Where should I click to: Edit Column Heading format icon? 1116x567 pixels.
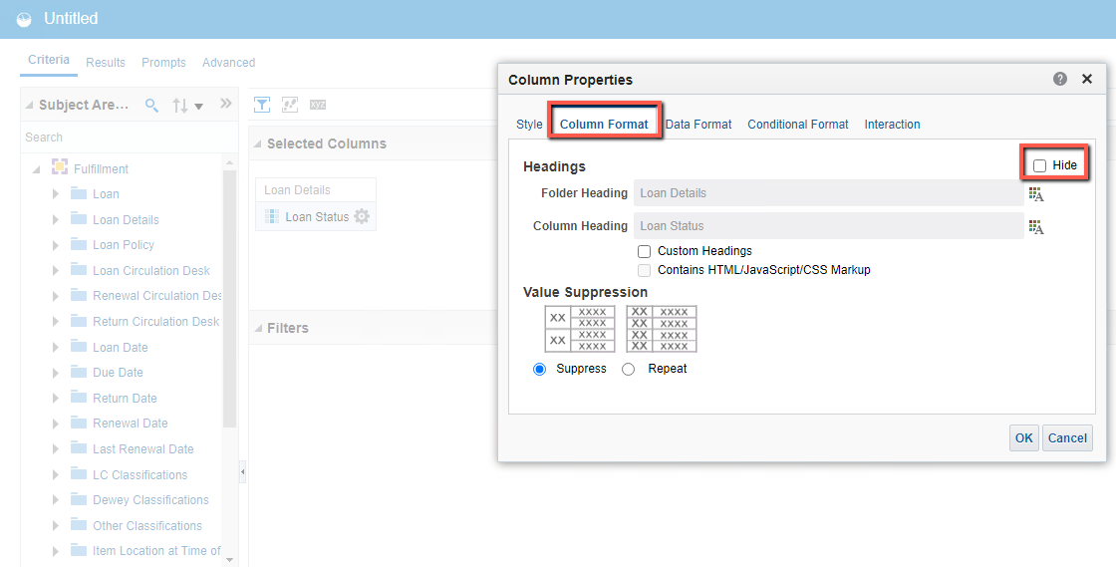coord(1036,227)
